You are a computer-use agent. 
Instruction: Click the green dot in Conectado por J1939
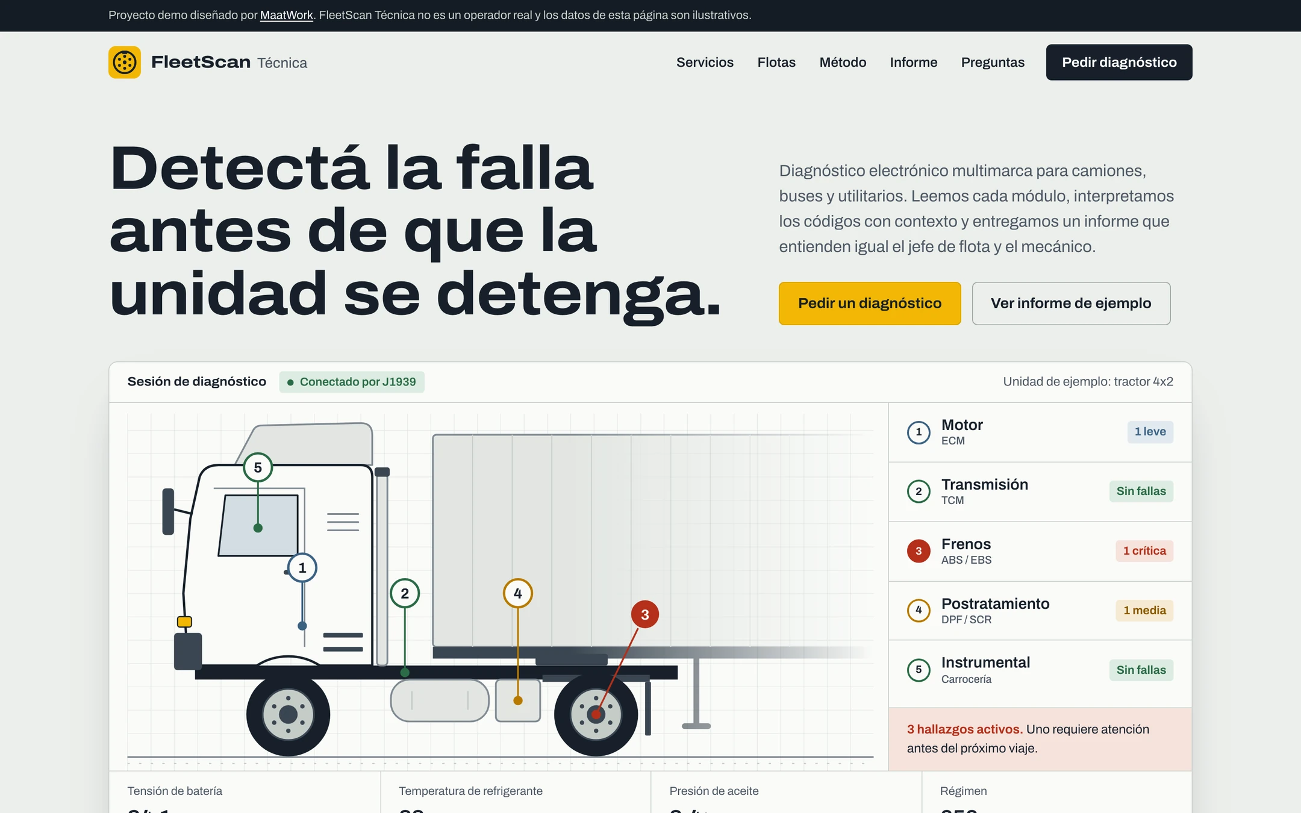(x=290, y=382)
